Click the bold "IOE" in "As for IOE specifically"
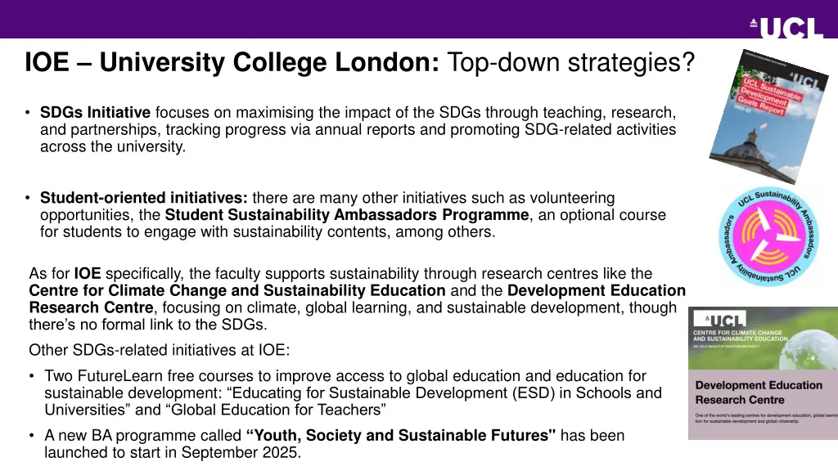Image resolution: width=838 pixels, height=471 pixels. pos(88,273)
